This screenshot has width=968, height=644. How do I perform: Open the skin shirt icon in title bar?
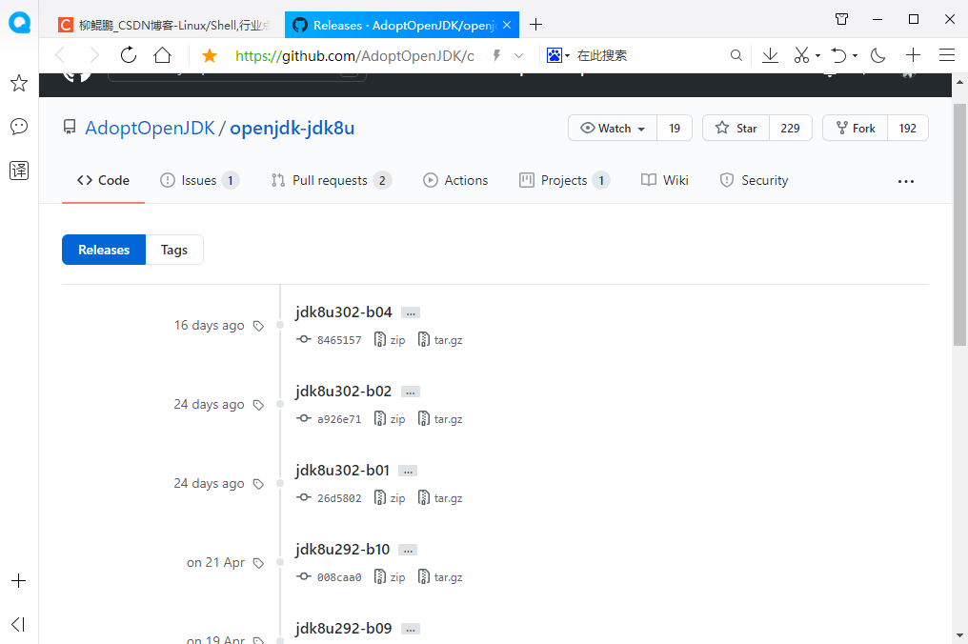(x=841, y=19)
